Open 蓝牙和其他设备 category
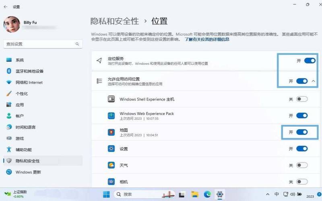Screen dimensions: 322x201 [43, 71]
